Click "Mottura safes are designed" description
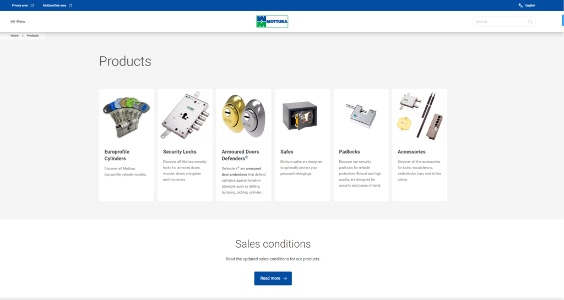Image resolution: width=564 pixels, height=300 pixels. click(x=301, y=167)
